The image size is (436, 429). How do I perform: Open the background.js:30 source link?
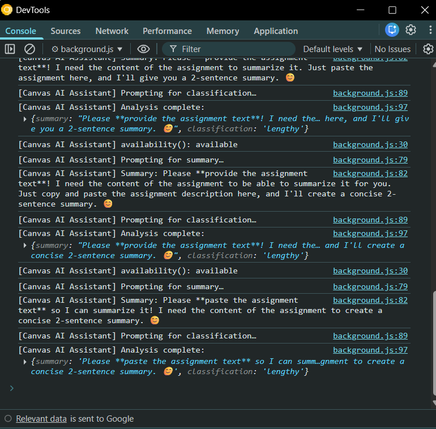(x=370, y=144)
